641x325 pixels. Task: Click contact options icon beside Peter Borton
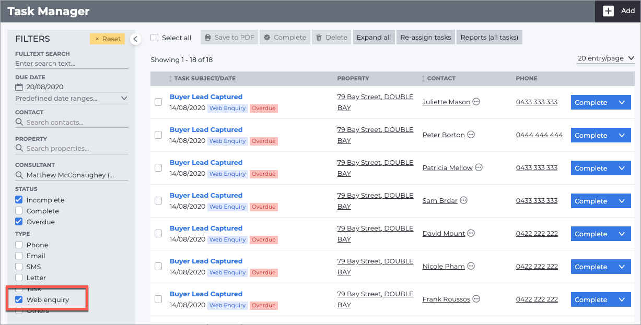pos(471,135)
